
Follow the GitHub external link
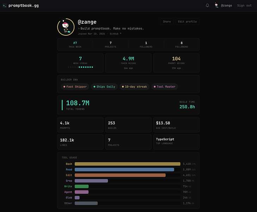[x=116, y=34]
